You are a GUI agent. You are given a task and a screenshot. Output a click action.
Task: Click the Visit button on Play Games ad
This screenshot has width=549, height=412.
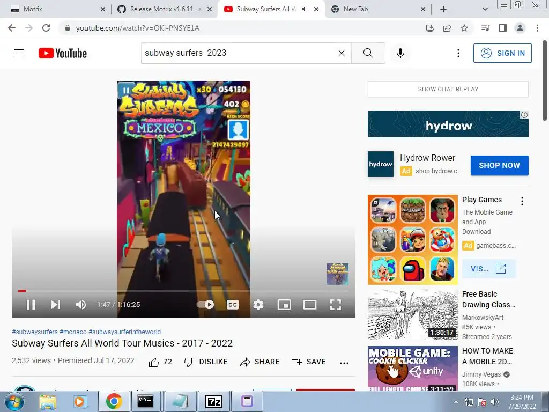click(488, 269)
